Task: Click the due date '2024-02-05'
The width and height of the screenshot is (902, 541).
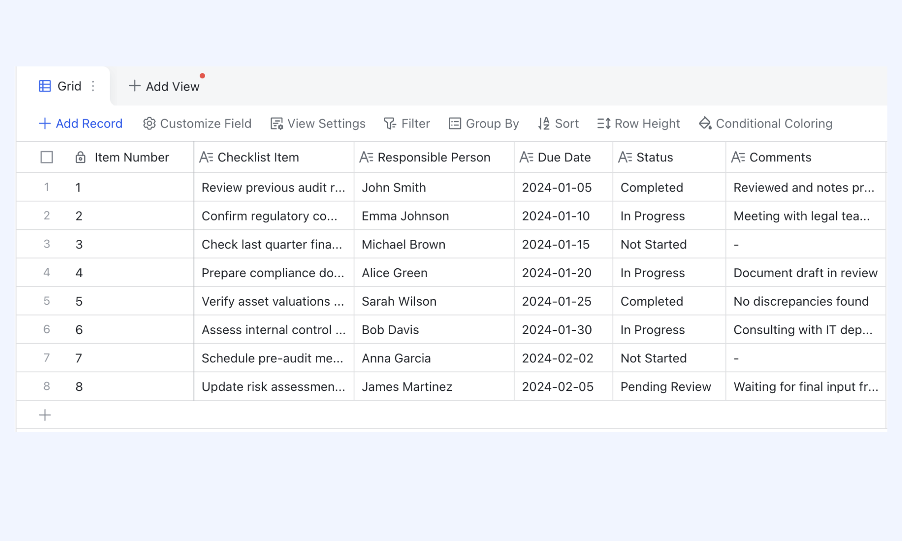Action: point(563,386)
